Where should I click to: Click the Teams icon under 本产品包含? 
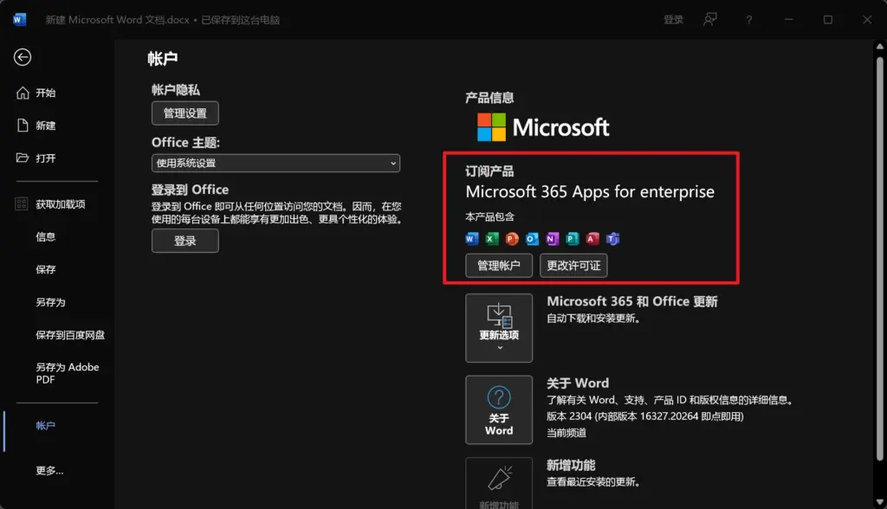click(x=612, y=239)
